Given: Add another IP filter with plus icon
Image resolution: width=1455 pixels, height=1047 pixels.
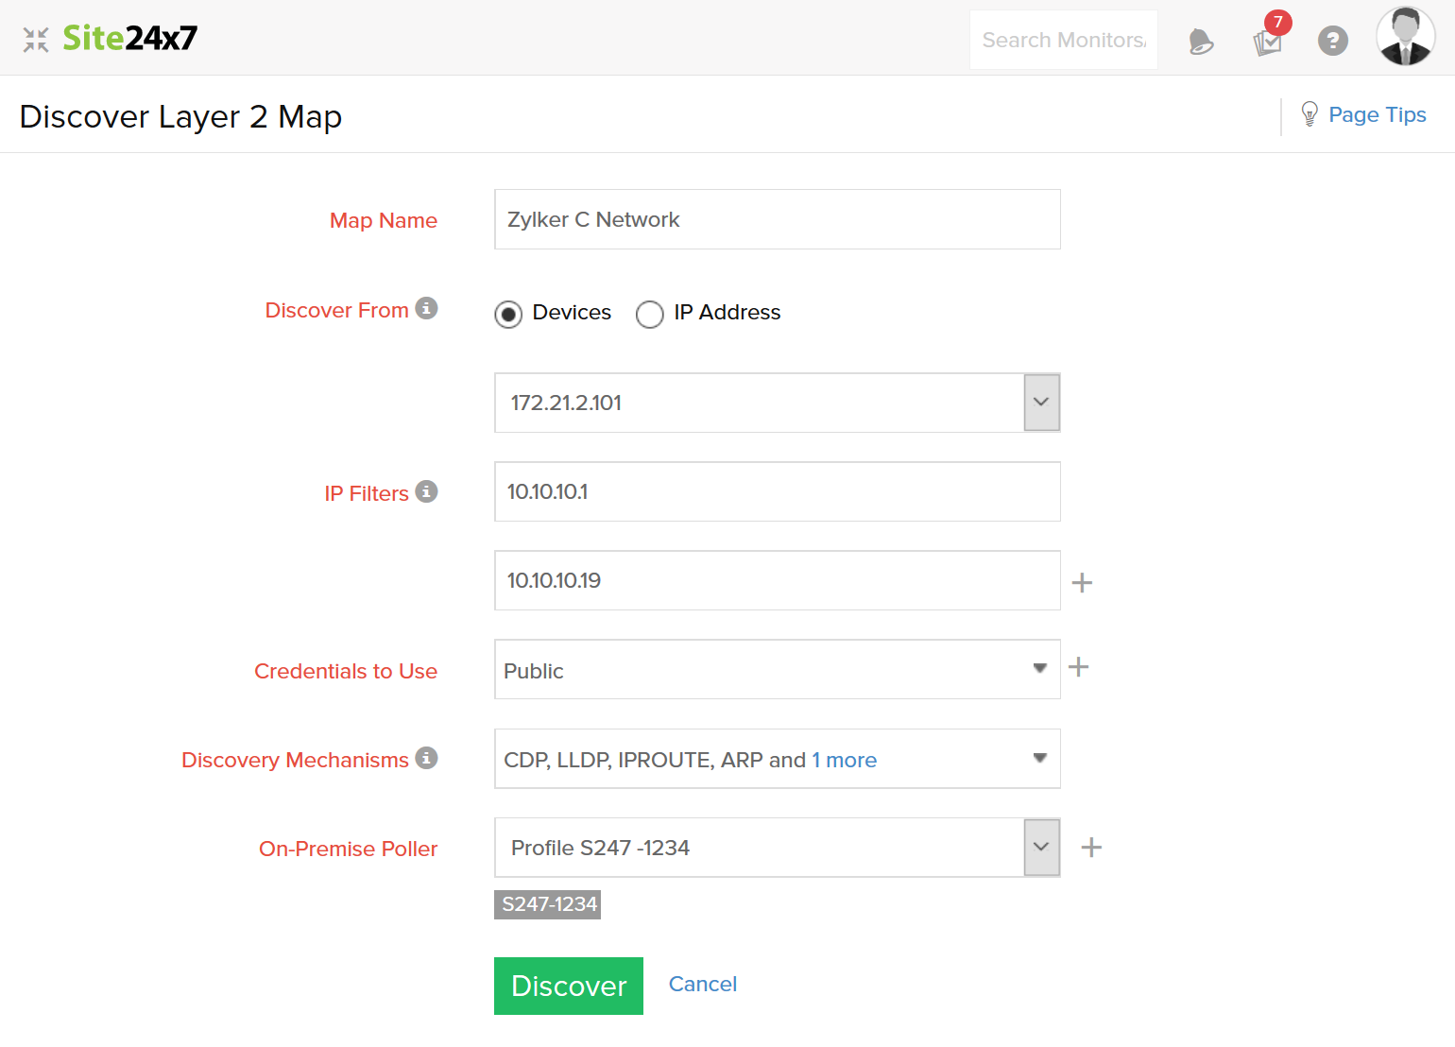Looking at the screenshot, I should click(x=1083, y=583).
